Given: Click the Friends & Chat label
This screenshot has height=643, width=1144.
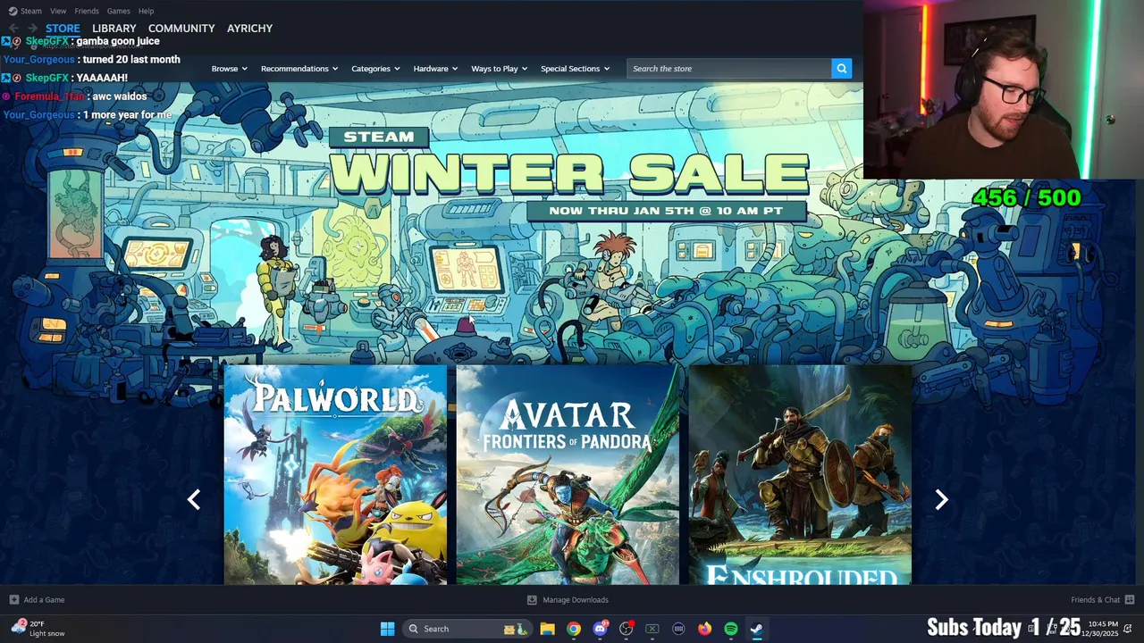Looking at the screenshot, I should [1095, 600].
